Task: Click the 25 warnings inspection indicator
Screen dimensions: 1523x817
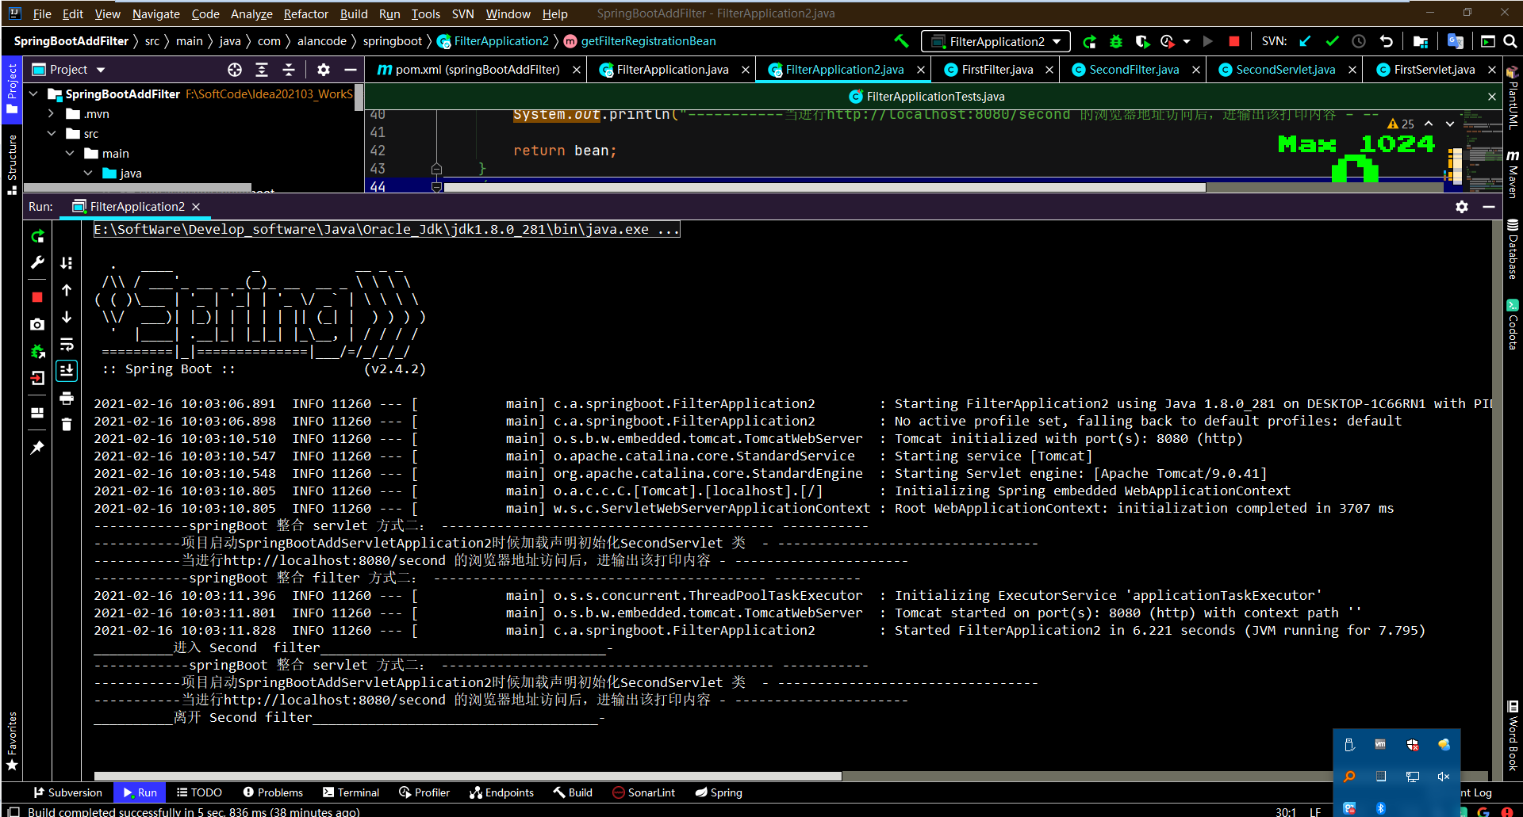Action: click(x=1401, y=124)
